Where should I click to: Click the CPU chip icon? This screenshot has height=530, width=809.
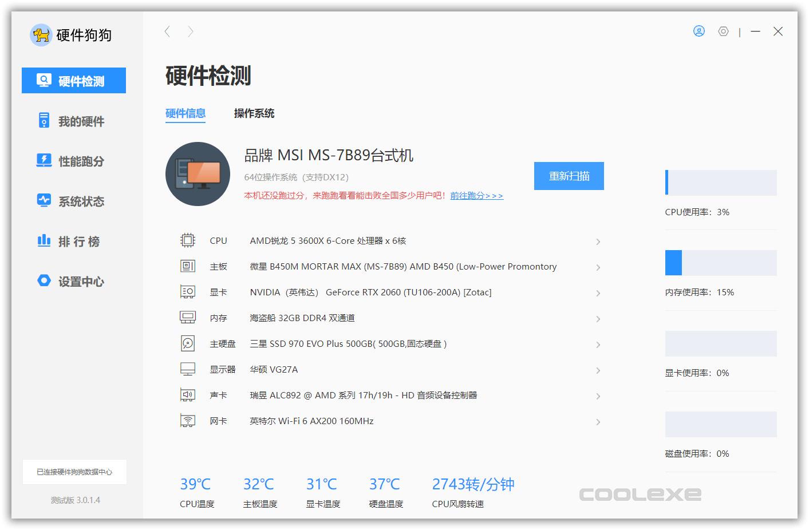point(187,240)
